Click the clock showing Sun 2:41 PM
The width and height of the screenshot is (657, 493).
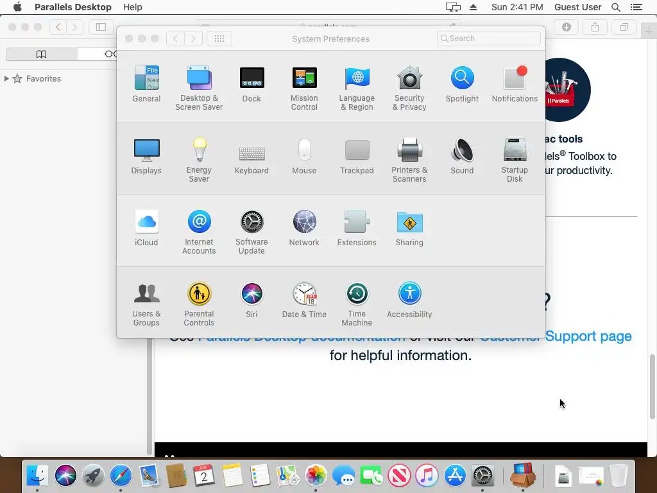[x=517, y=7]
